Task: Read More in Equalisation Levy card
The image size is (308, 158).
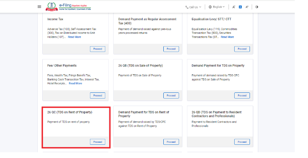Action: 227,37
